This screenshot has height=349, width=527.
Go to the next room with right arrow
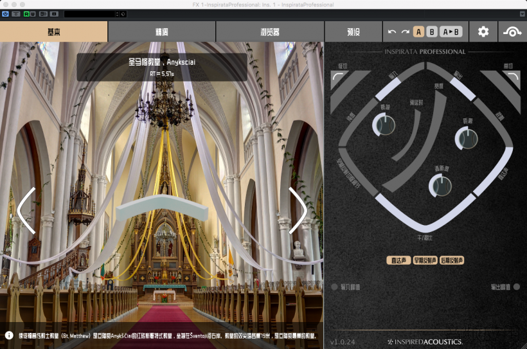coord(298,210)
